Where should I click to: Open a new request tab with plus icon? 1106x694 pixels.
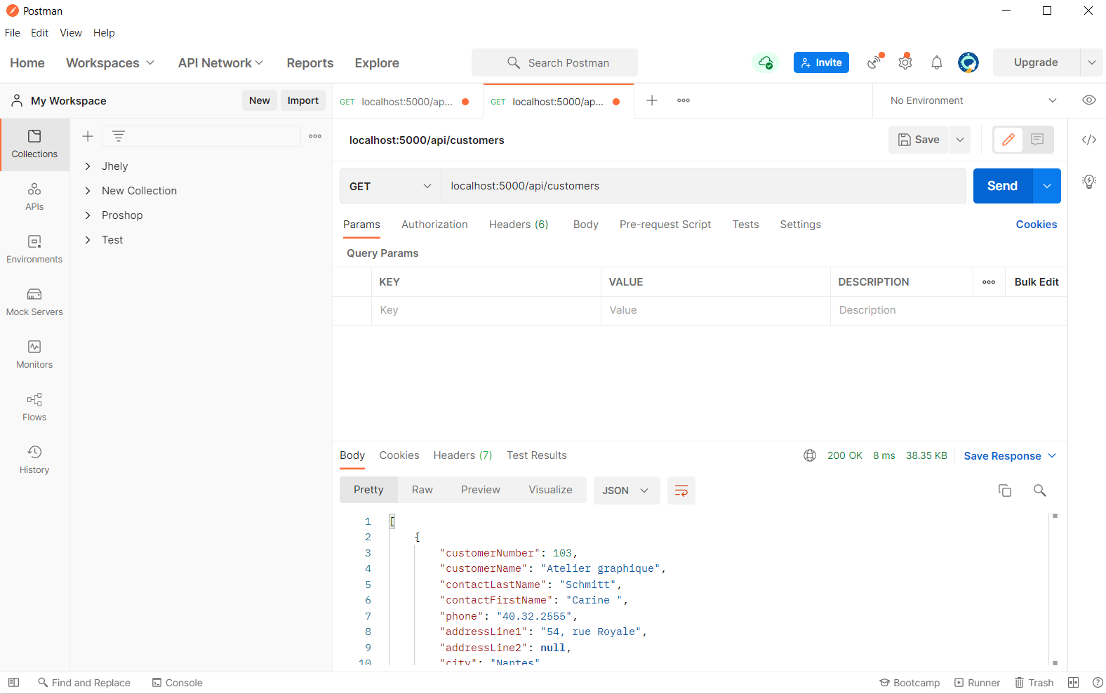[x=652, y=100]
